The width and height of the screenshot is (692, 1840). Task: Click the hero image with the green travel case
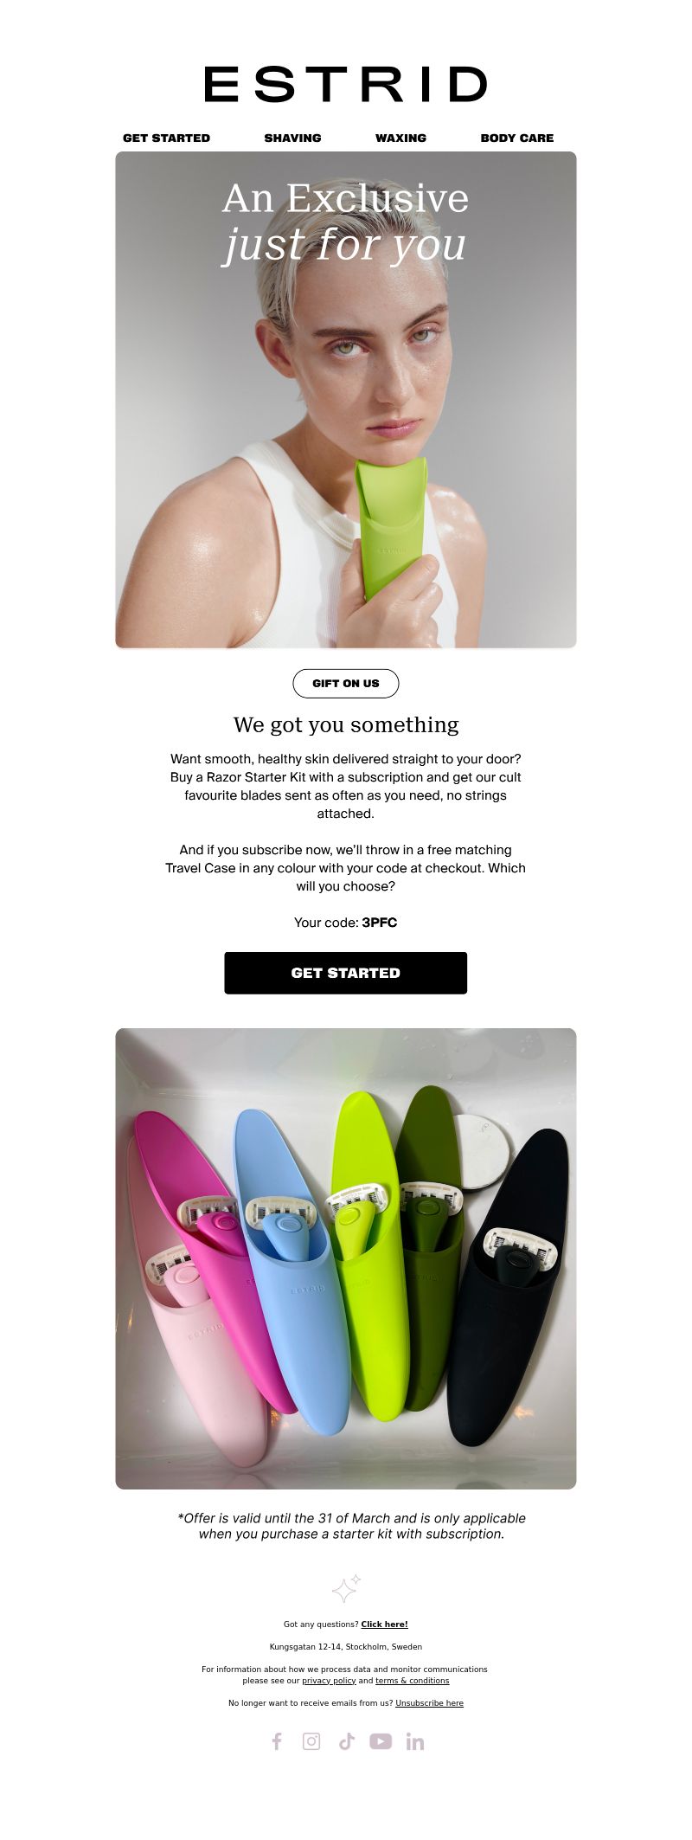(346, 400)
